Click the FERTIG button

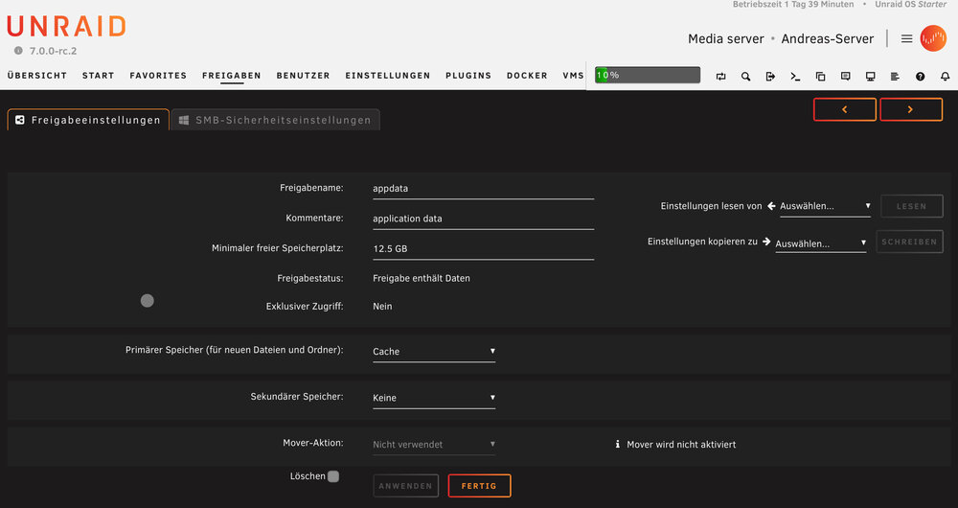pos(479,486)
